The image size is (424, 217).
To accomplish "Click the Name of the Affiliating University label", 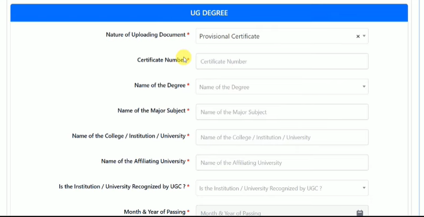I will click(x=143, y=161).
